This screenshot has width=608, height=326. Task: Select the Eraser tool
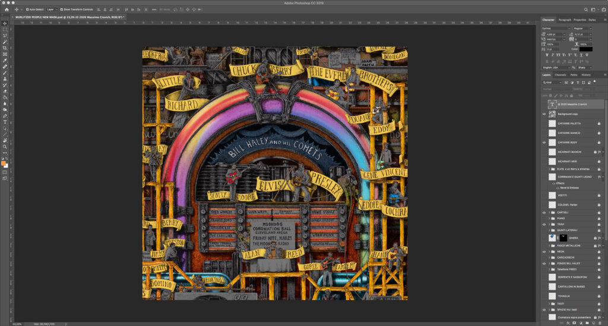(5, 91)
